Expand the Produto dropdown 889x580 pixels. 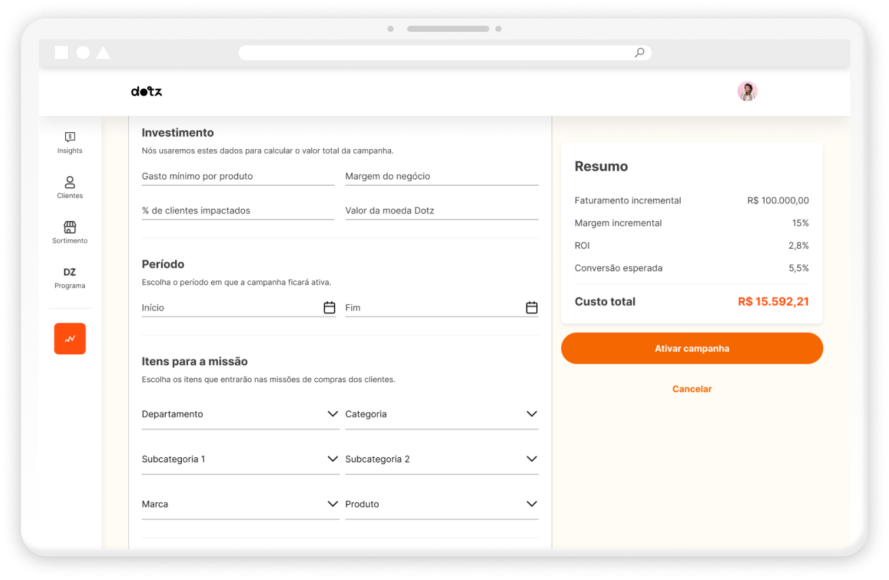442,504
